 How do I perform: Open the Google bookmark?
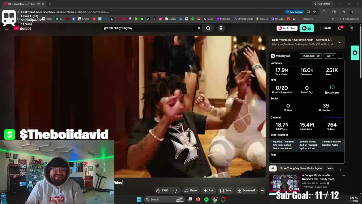pyautogui.click(x=171, y=19)
